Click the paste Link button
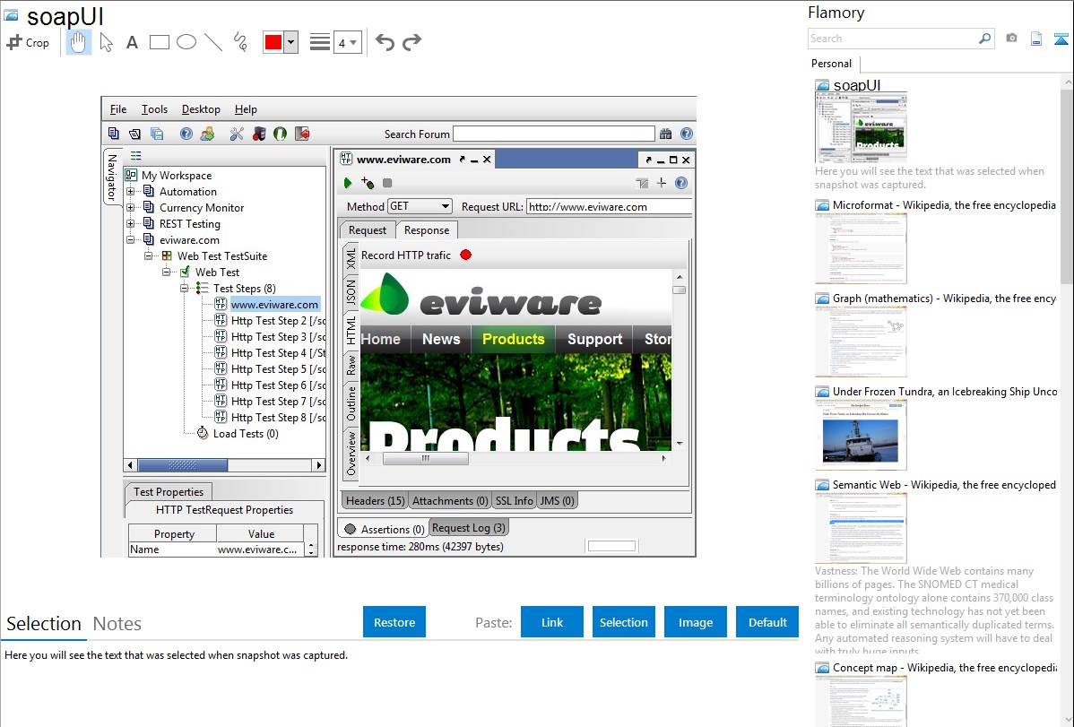This screenshot has height=727, width=1074. click(x=552, y=622)
